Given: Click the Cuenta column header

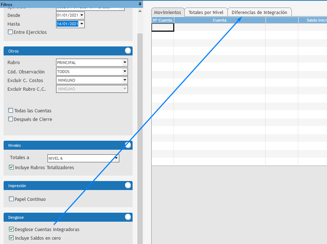Looking at the screenshot, I should coord(220,21).
